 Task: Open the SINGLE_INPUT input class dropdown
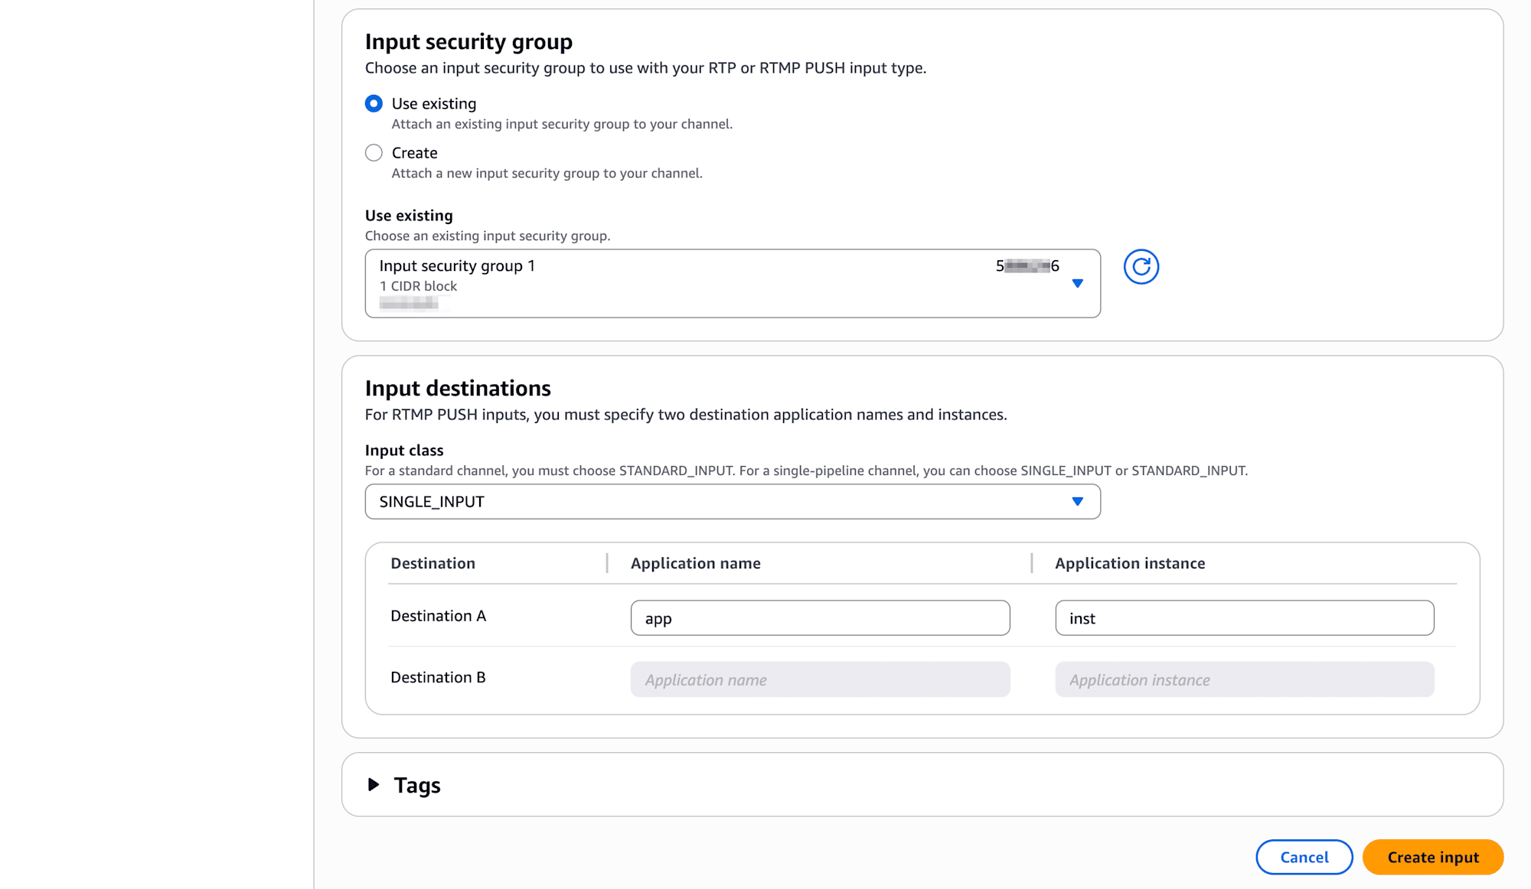tap(732, 502)
